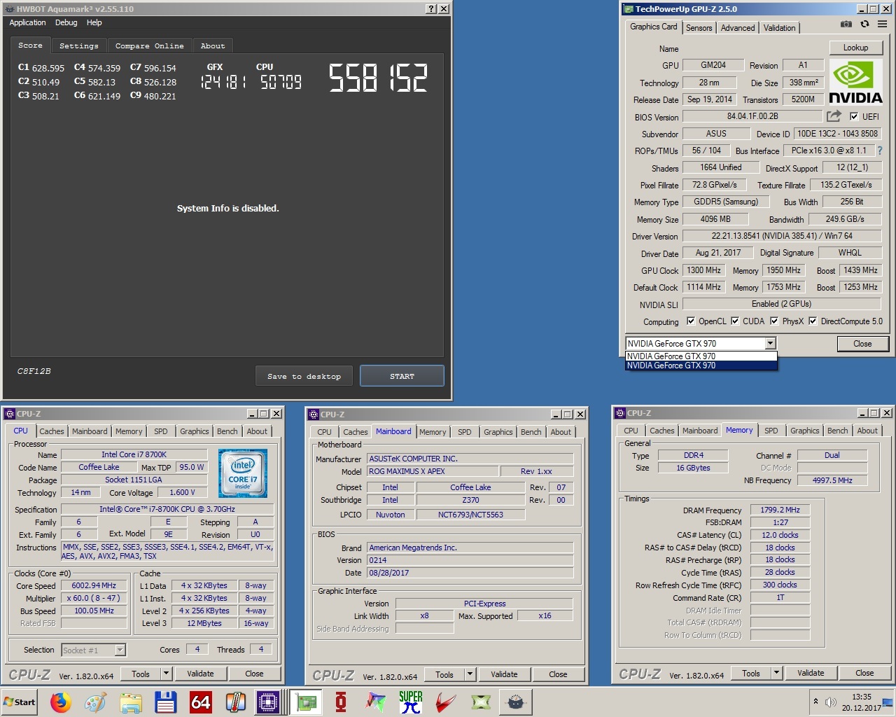
Task: Open Firefox from the taskbar
Action: (61, 702)
